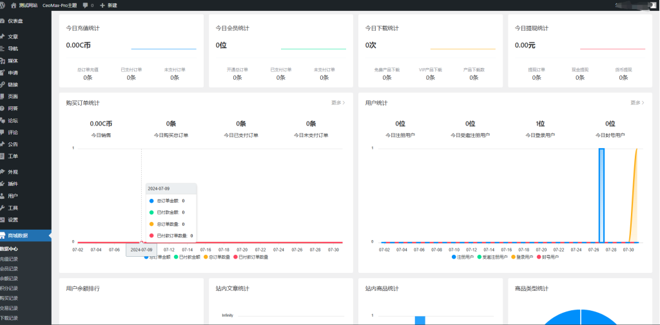
Task: Open the comments bubble in admin bar
Action: point(86,5)
